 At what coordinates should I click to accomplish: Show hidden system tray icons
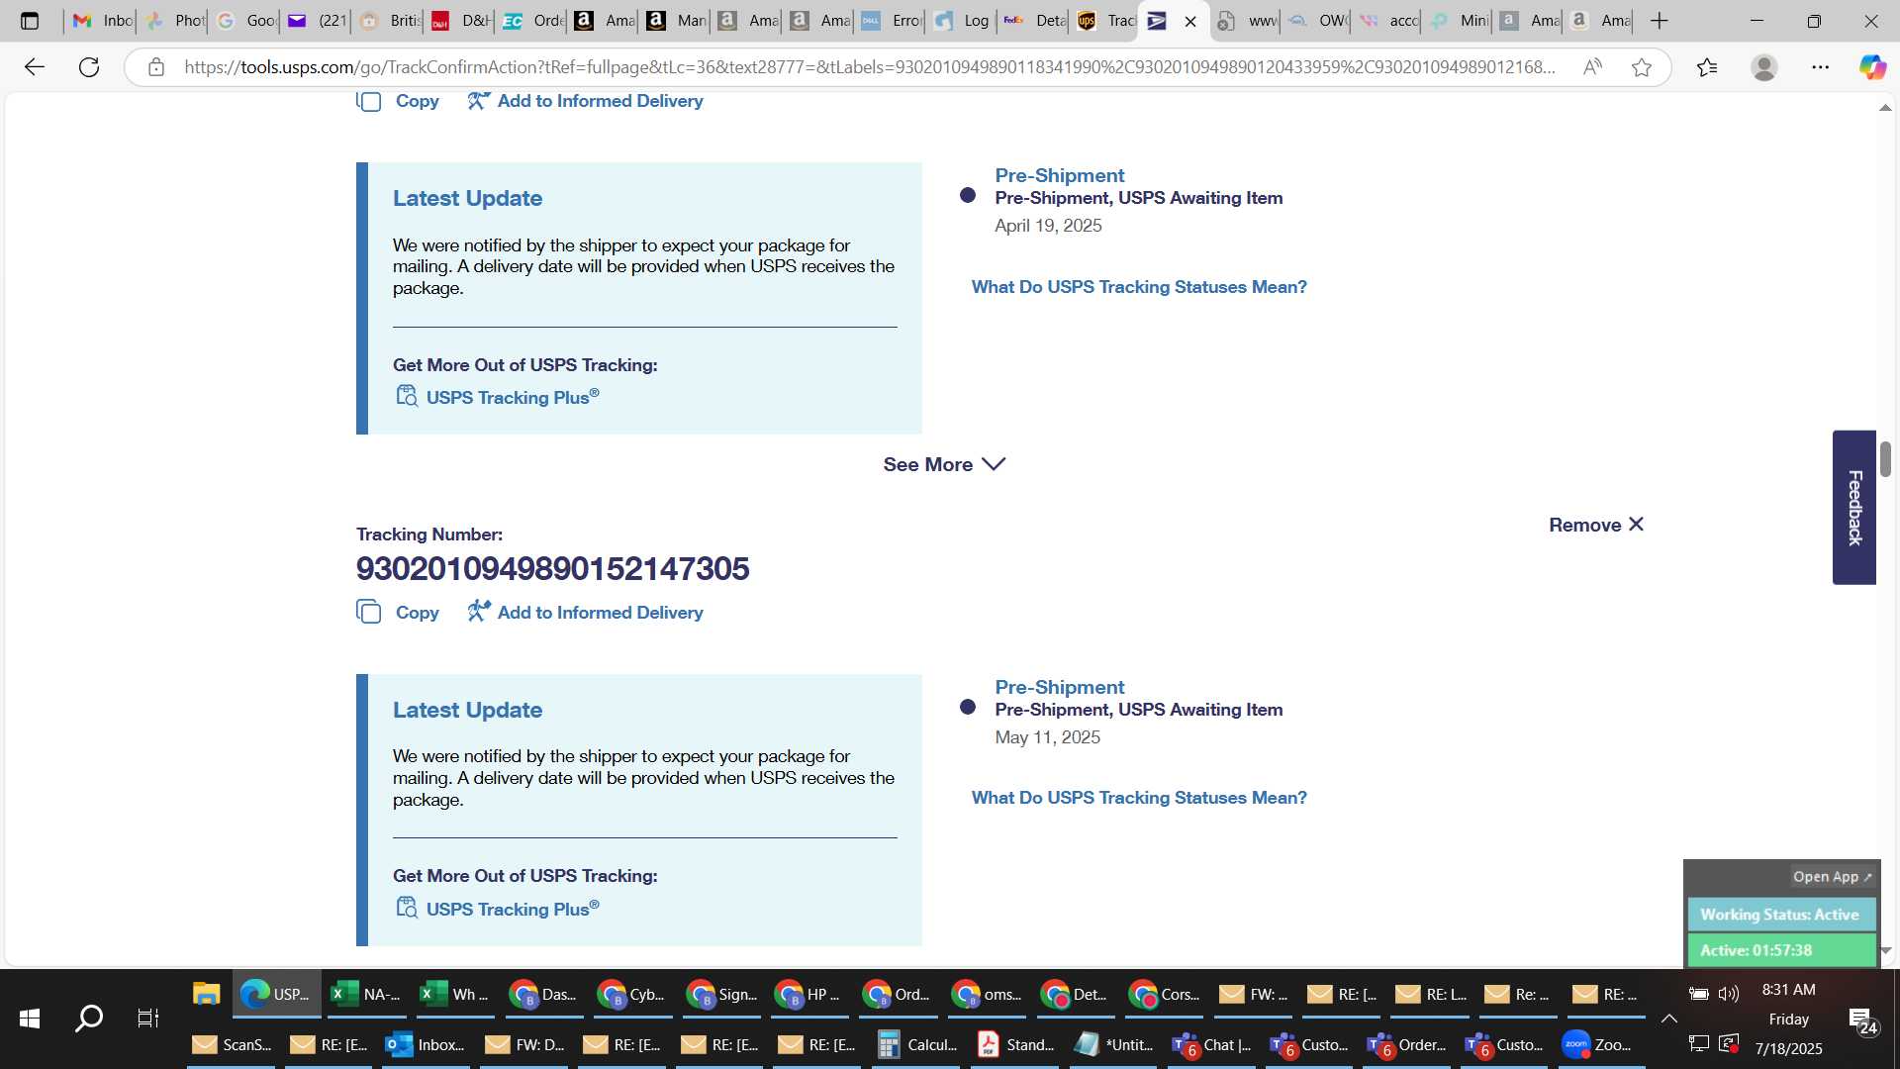1669,1019
